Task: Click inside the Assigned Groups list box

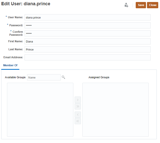Action: [x=115, y=110]
